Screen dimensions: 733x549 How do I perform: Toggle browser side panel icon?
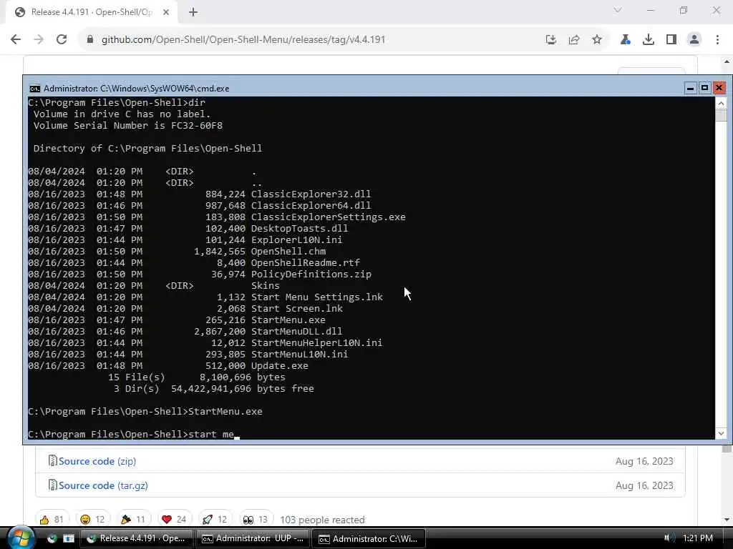(x=671, y=40)
